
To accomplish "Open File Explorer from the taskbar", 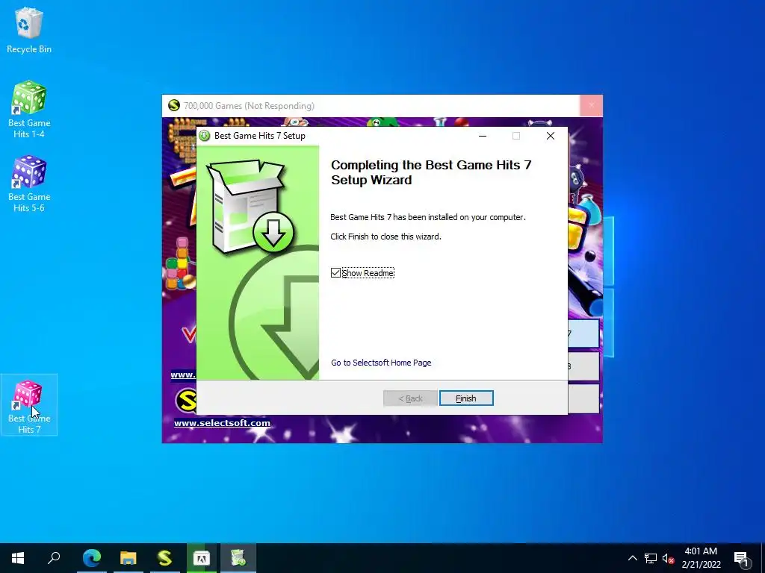I will click(x=128, y=558).
